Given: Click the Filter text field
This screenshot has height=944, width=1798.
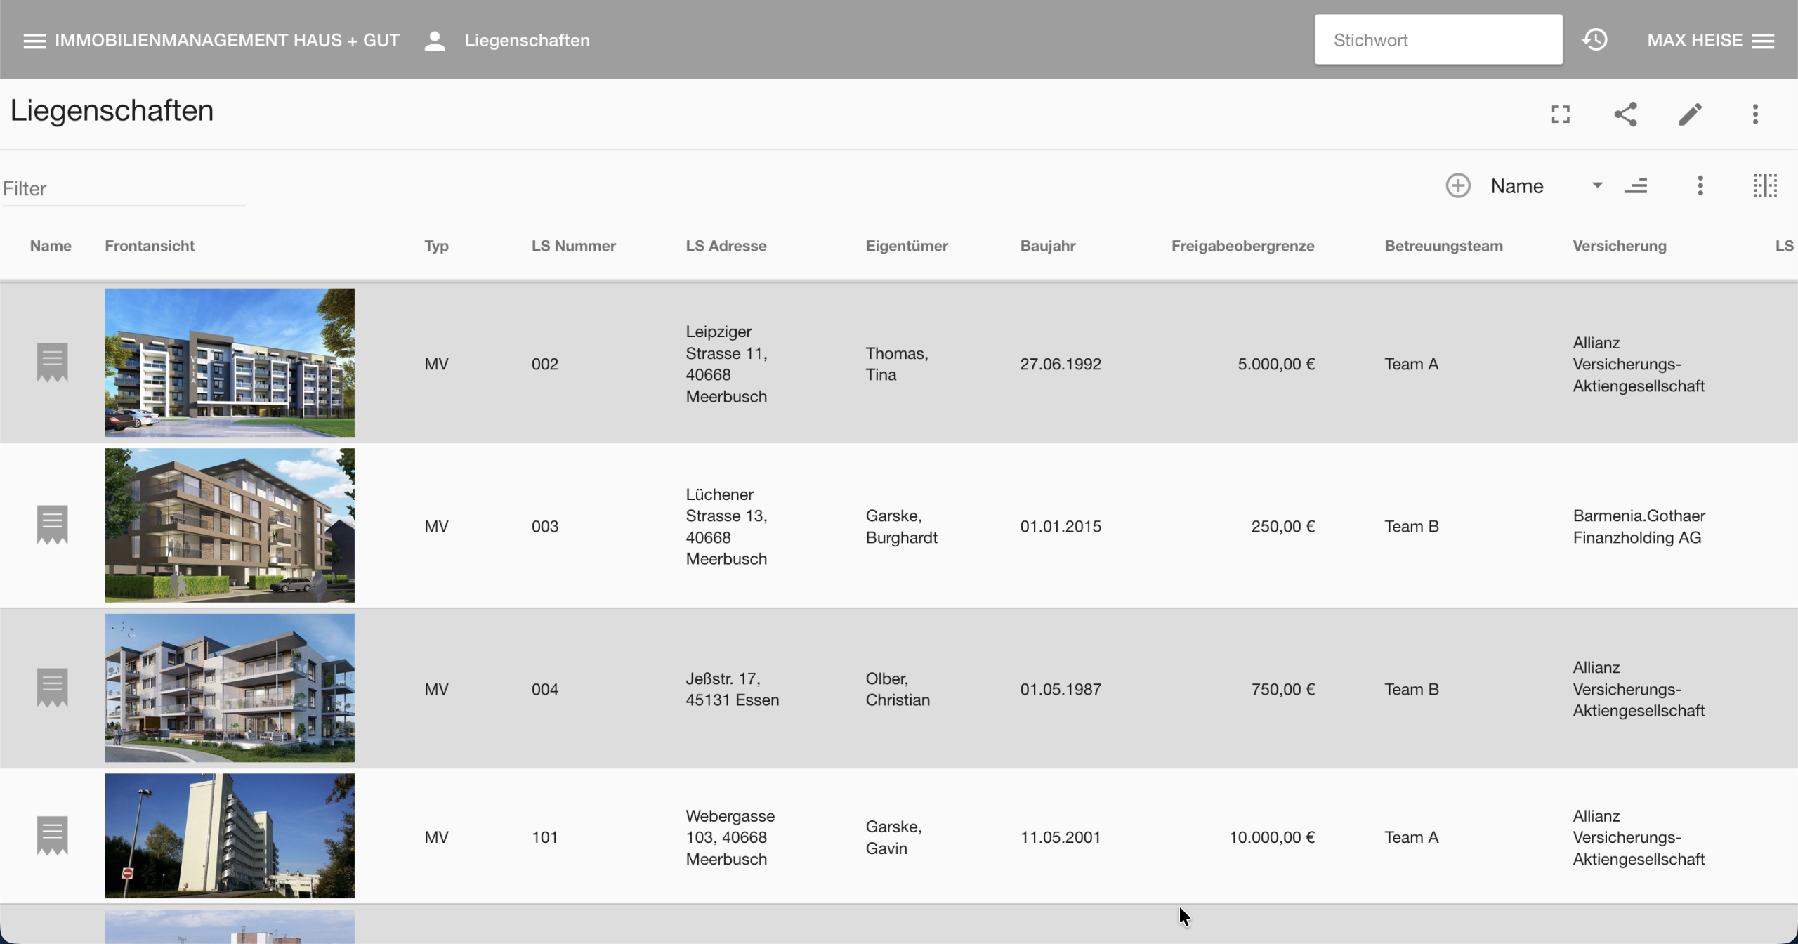Looking at the screenshot, I should tap(124, 189).
